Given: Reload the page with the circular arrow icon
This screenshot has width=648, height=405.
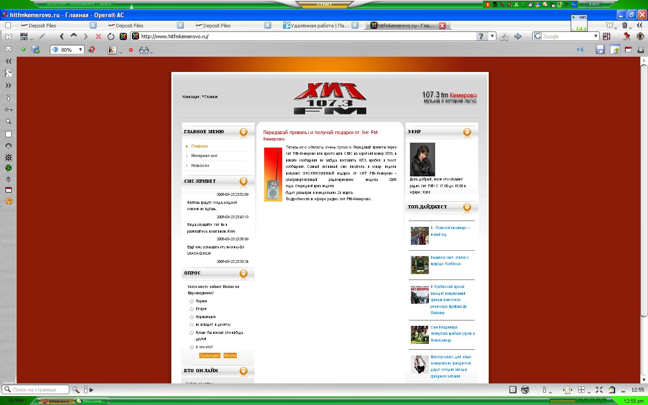Looking at the screenshot, I should click(111, 36).
